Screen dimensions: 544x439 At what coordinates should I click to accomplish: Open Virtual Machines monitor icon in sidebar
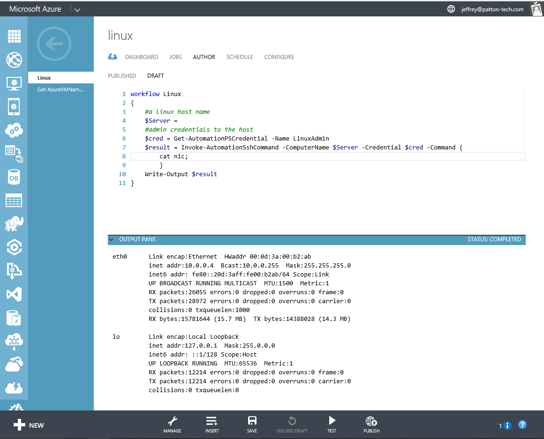[x=14, y=83]
